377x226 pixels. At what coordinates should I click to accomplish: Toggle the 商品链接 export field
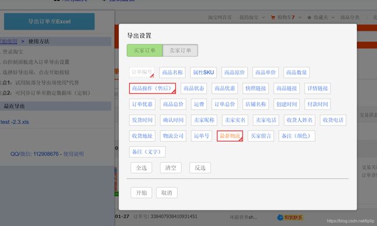287,89
